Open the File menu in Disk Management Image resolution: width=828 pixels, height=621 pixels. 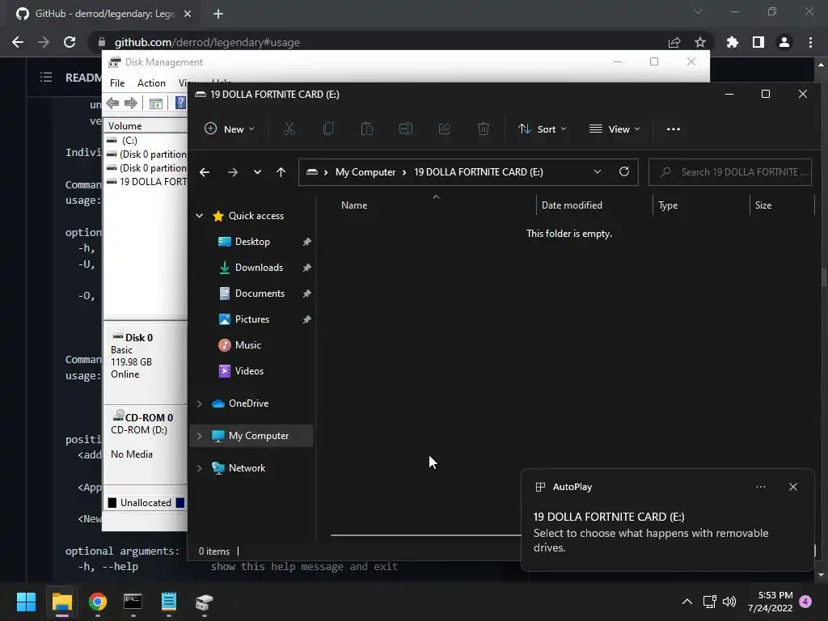[117, 83]
